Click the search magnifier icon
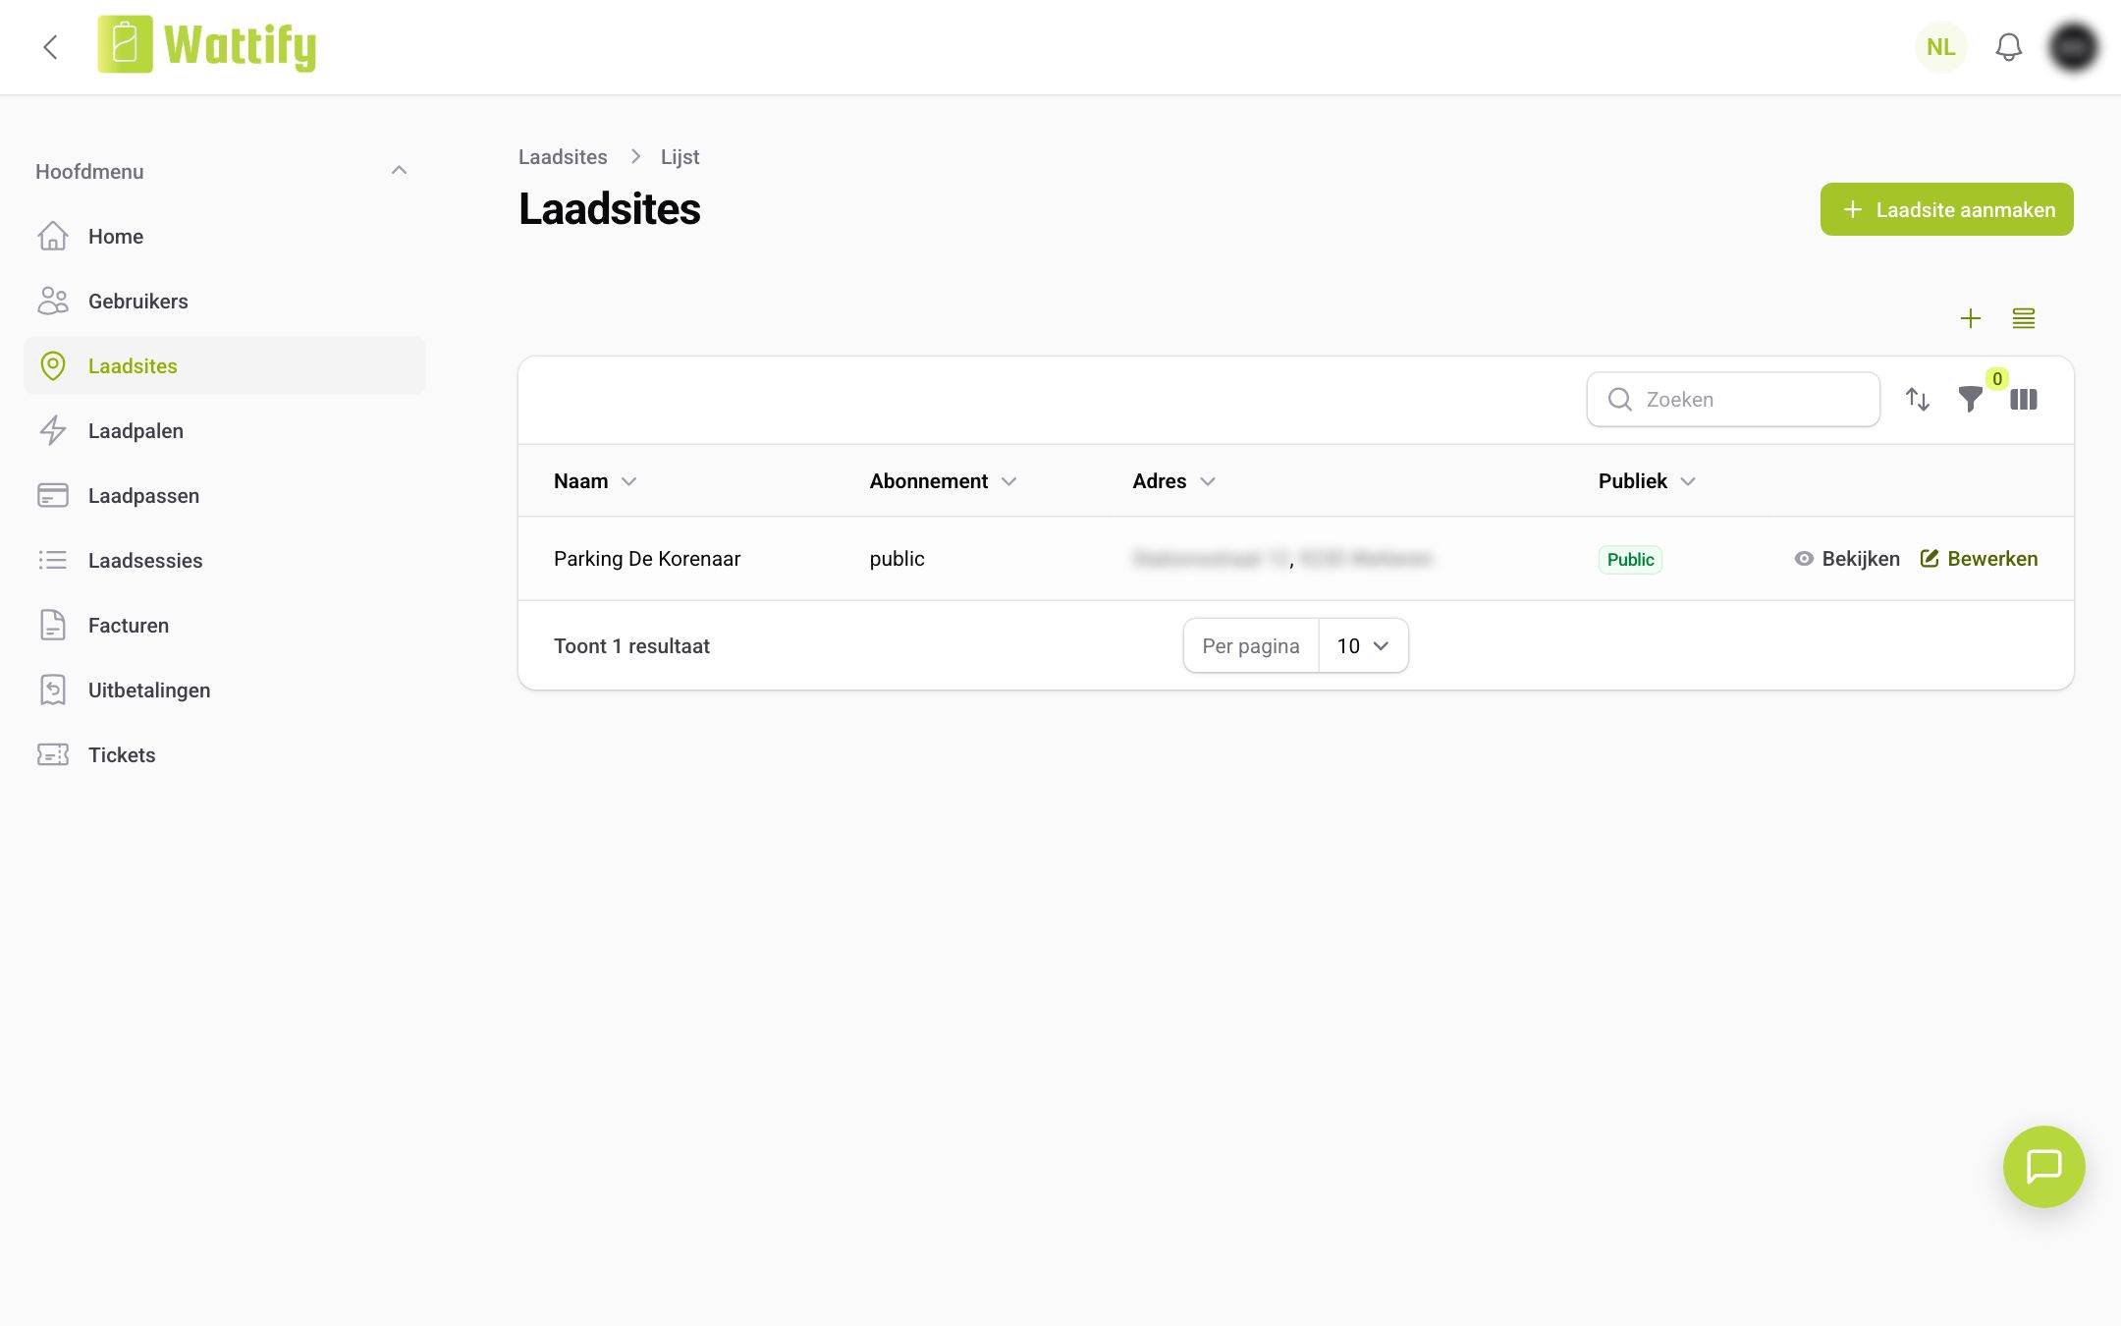Viewport: 2121px width, 1326px height. point(1619,399)
